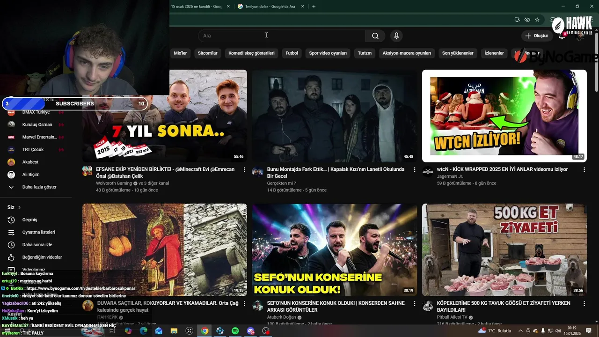
Task: Activate voice search microphone icon
Action: (x=396, y=36)
